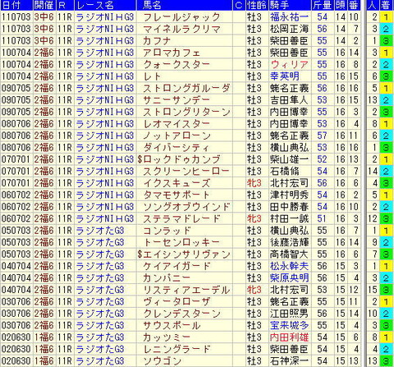The width and height of the screenshot is (394, 367).
Task: Select horse ソウゴン in last row
Action: 162,361
